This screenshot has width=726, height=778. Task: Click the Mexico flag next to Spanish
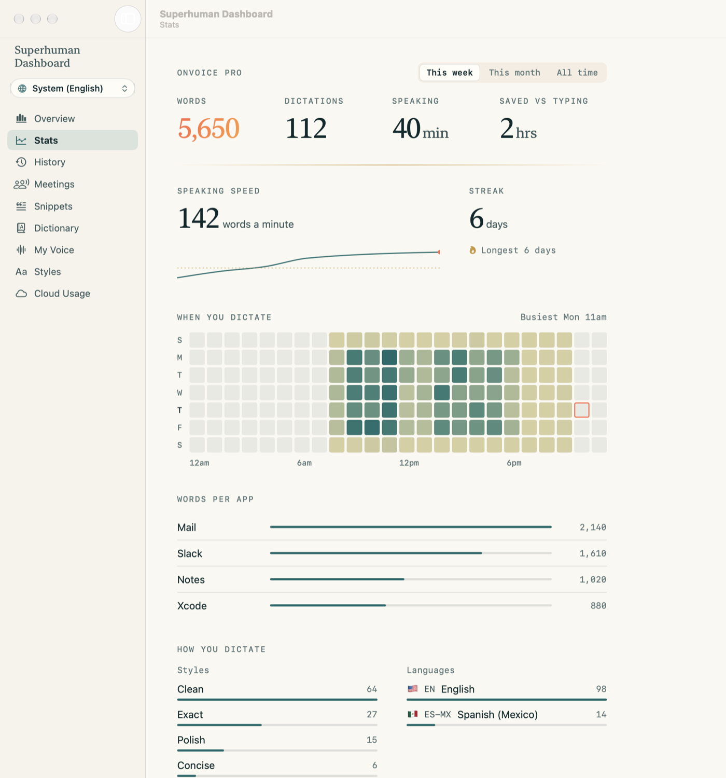click(x=413, y=714)
